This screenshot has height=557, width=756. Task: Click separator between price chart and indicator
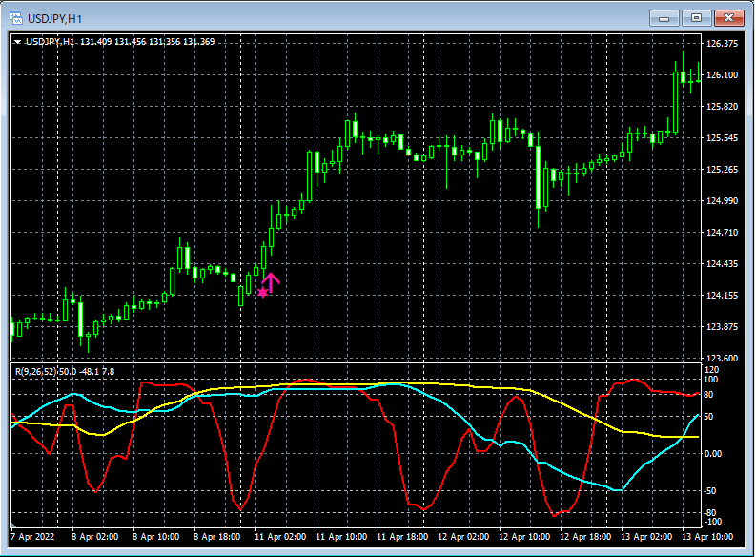coord(356,361)
